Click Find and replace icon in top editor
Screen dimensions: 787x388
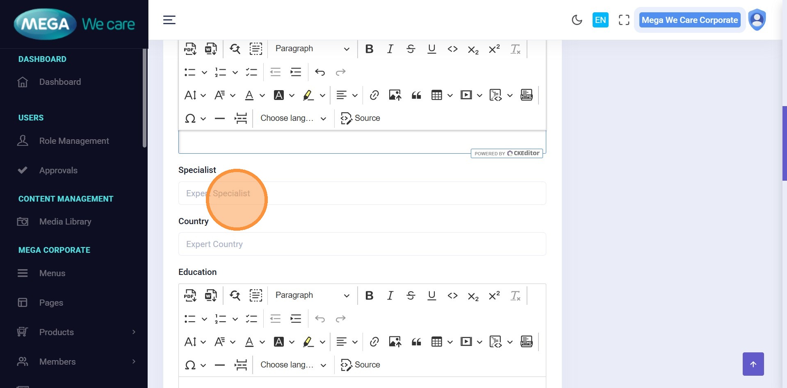[235, 49]
